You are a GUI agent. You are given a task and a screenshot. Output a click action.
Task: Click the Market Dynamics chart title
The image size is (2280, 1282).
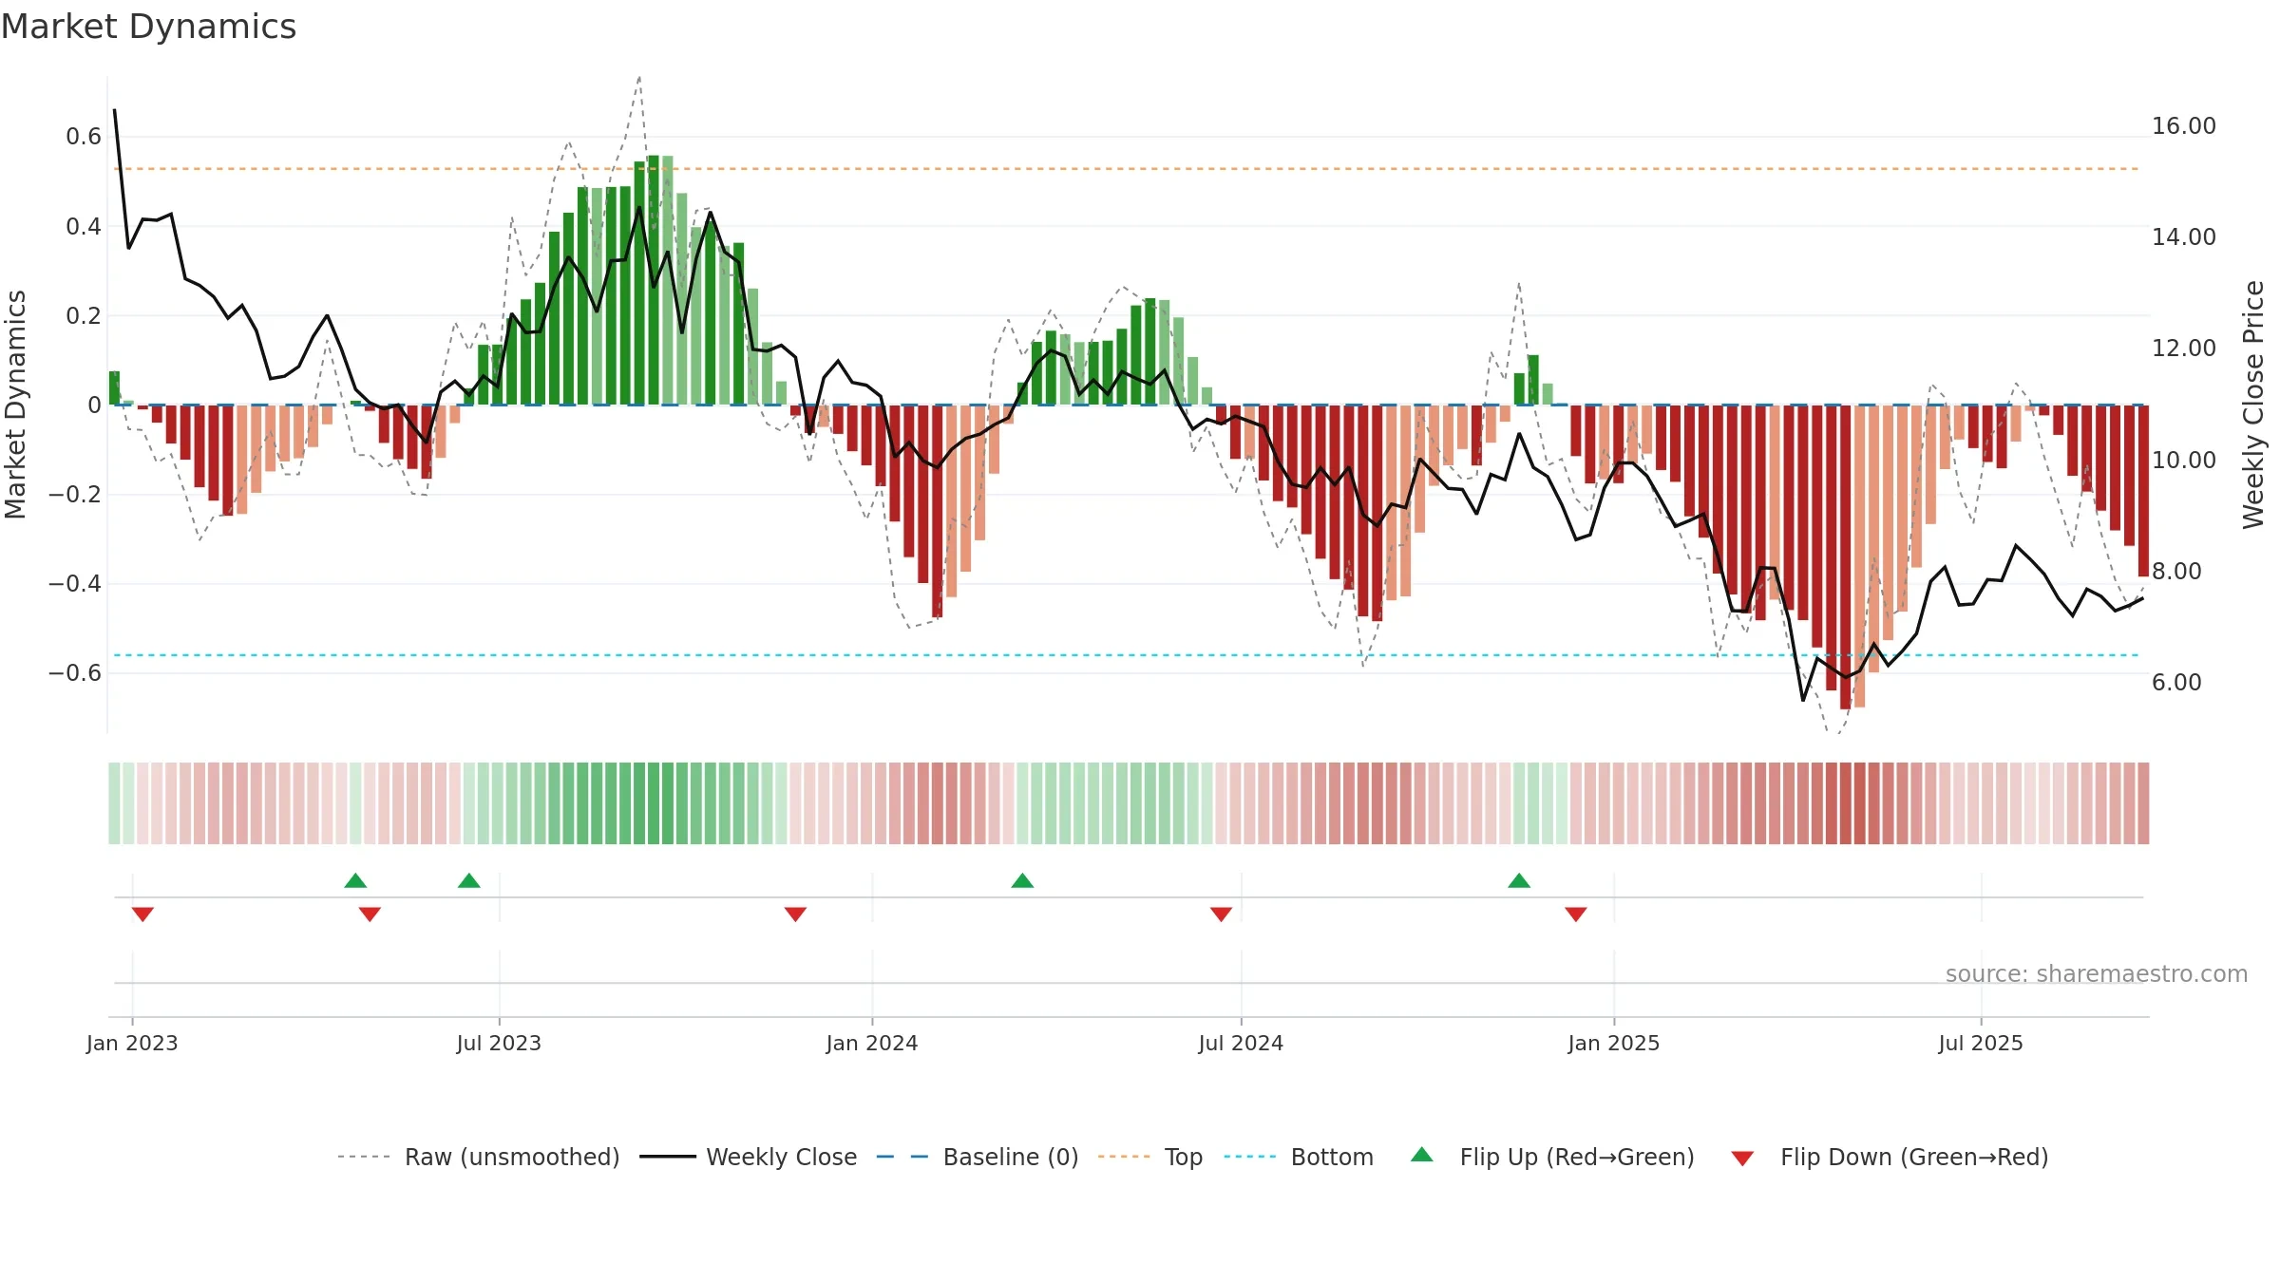click(x=148, y=27)
